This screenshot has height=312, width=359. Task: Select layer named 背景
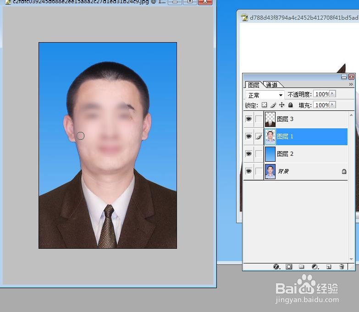(x=283, y=171)
